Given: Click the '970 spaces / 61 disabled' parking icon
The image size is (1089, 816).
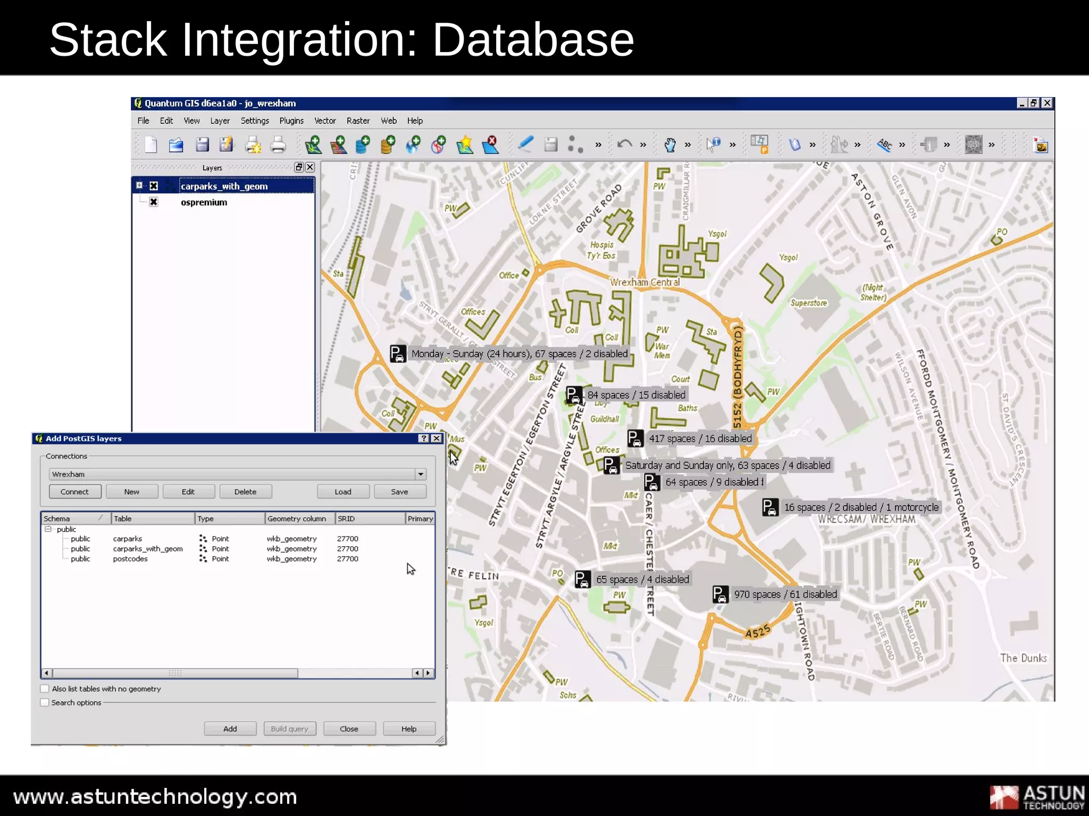Looking at the screenshot, I should click(x=720, y=594).
